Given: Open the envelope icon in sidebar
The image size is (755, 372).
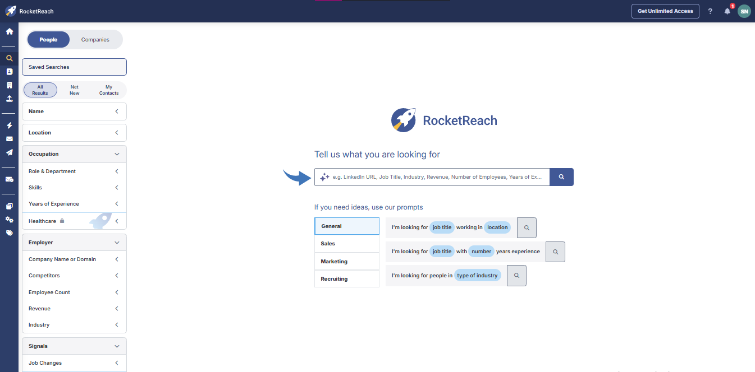Looking at the screenshot, I should click(x=9, y=139).
